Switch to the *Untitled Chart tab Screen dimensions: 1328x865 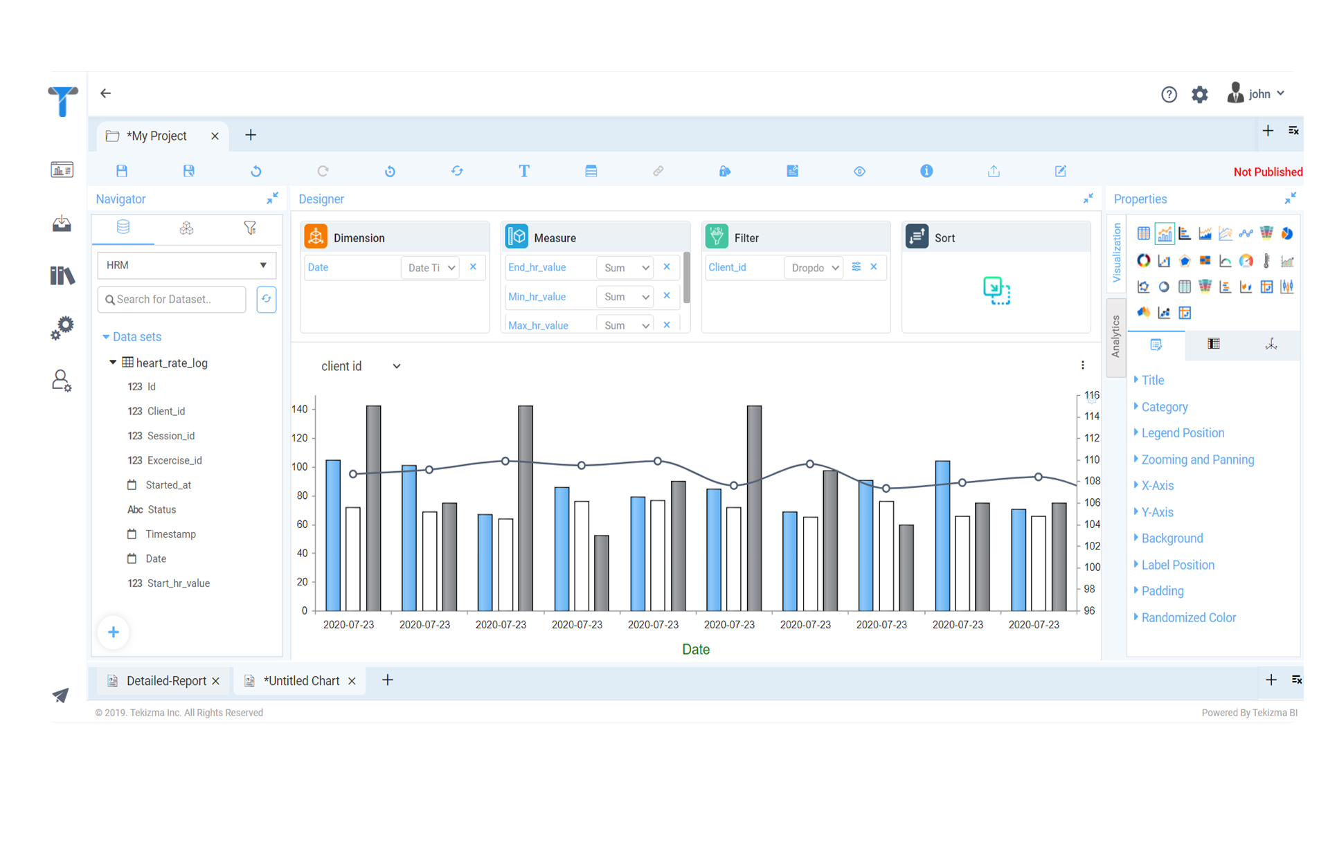click(x=301, y=681)
